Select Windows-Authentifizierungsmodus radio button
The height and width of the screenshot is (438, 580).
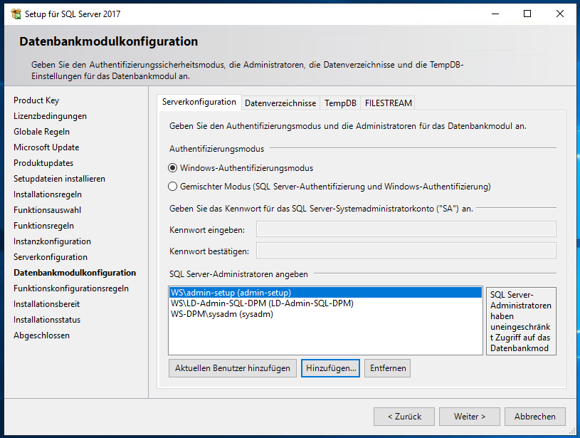(x=172, y=168)
